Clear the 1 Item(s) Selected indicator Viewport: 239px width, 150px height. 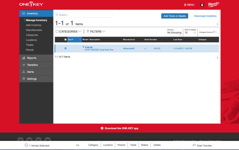coord(26,145)
